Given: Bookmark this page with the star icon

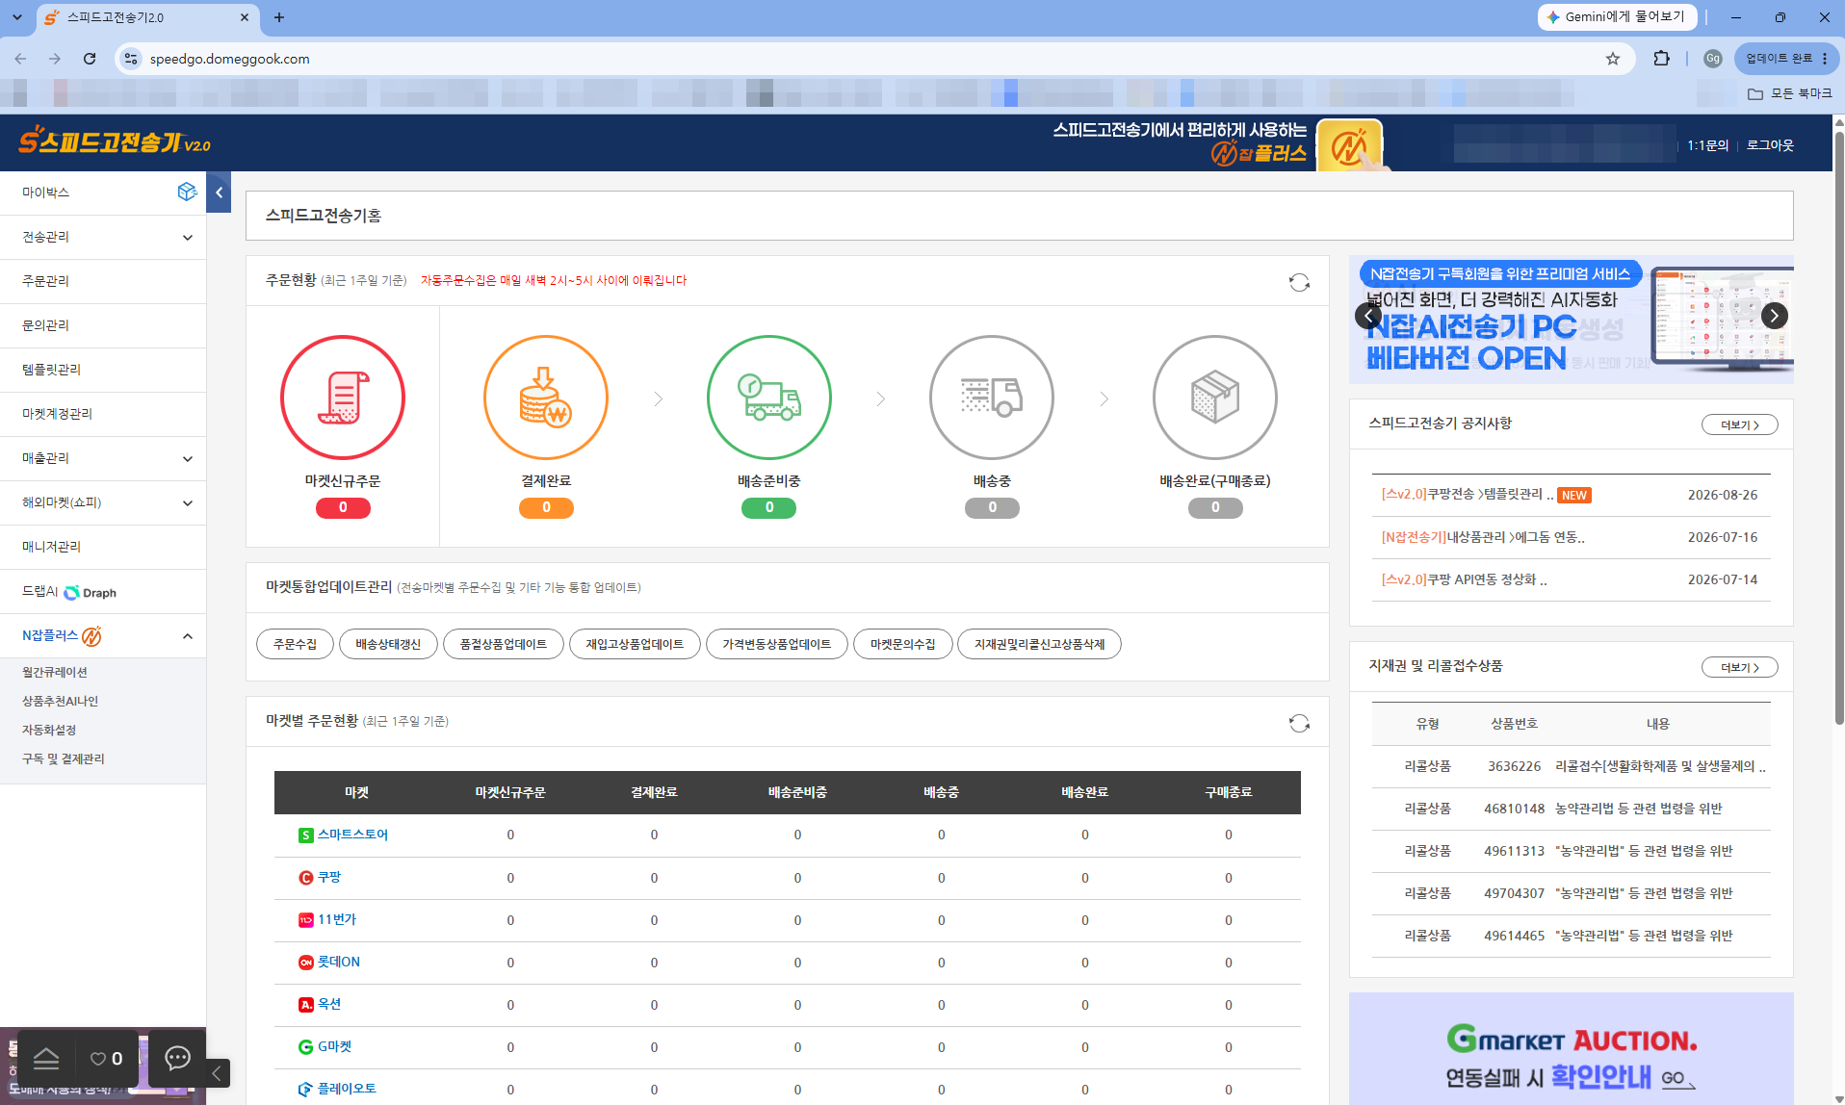Looking at the screenshot, I should (1613, 59).
